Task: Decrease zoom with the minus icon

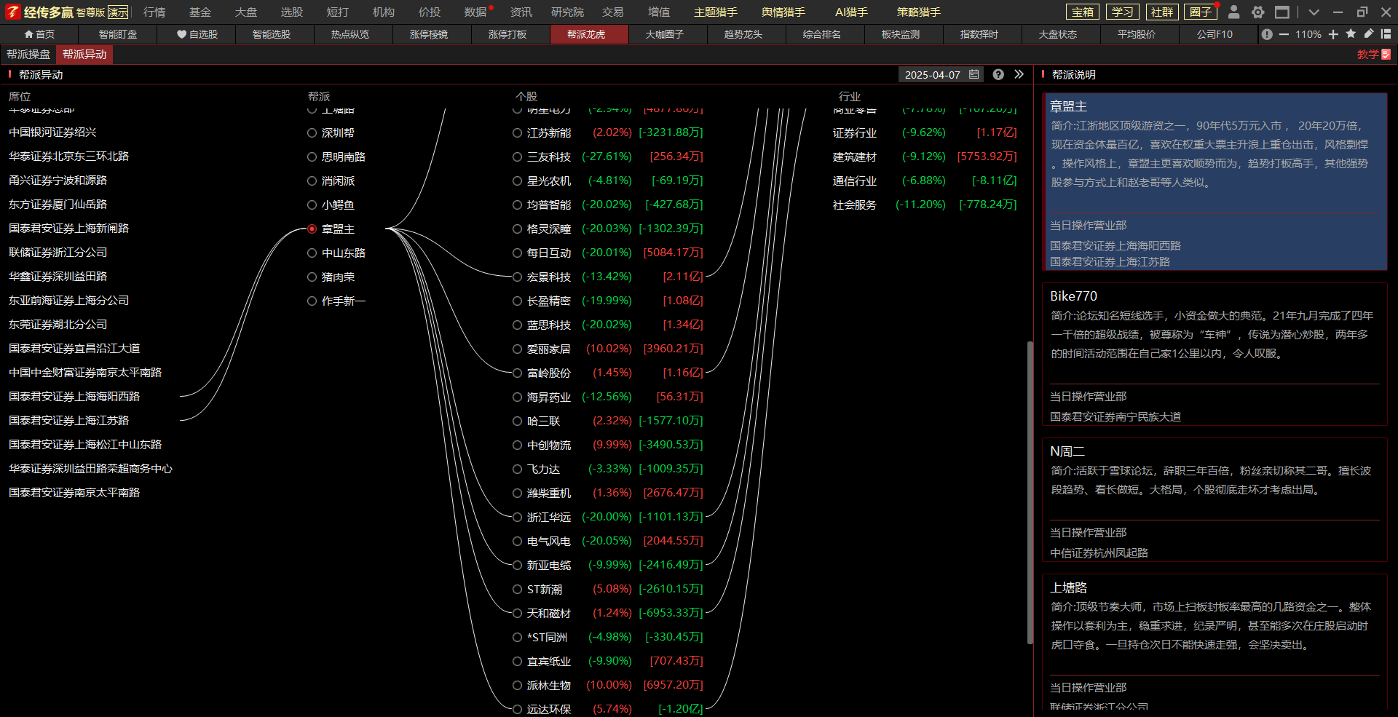Action: (x=1284, y=34)
